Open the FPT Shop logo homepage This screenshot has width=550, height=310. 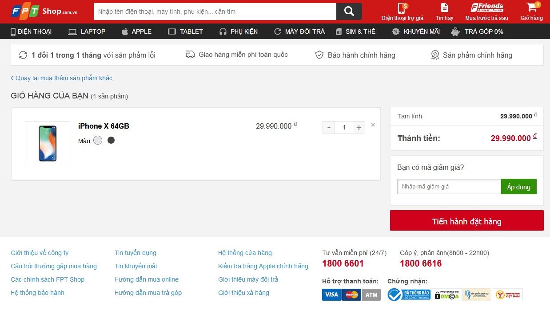point(44,11)
